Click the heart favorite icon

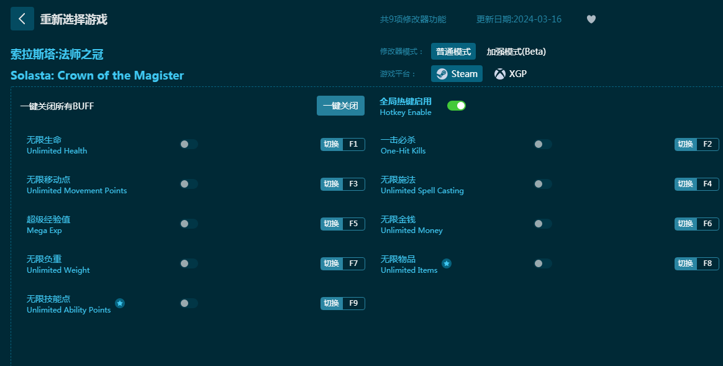[591, 19]
